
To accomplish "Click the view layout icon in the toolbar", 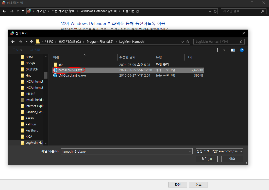I will coord(219,50).
